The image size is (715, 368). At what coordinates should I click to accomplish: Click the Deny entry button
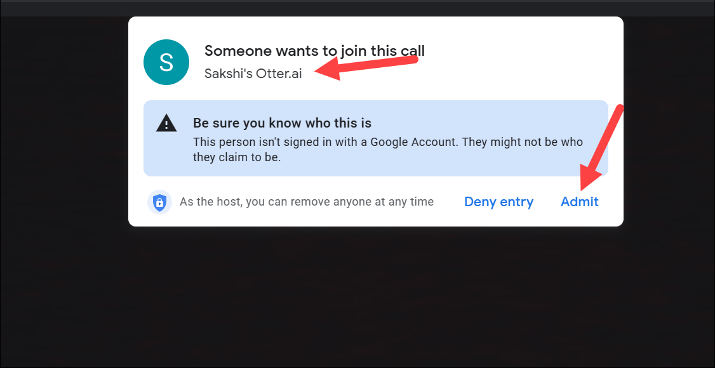(x=498, y=202)
